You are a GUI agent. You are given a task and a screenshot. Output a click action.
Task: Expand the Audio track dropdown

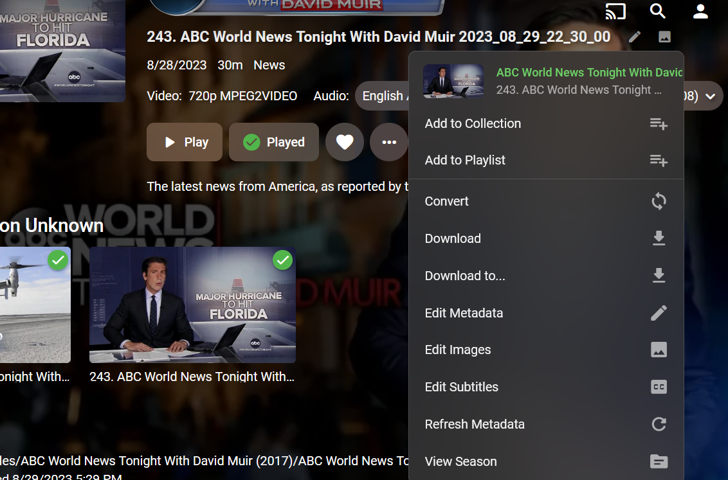710,96
